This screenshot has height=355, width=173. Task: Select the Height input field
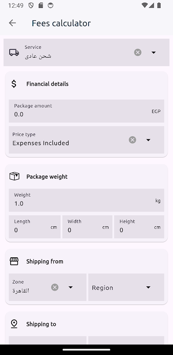[x=139, y=227]
